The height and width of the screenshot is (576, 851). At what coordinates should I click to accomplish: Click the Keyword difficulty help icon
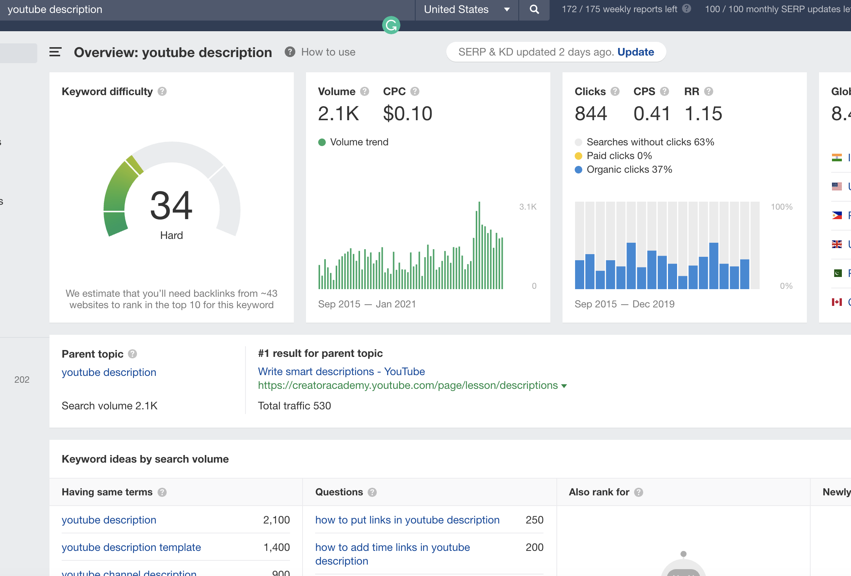(162, 92)
